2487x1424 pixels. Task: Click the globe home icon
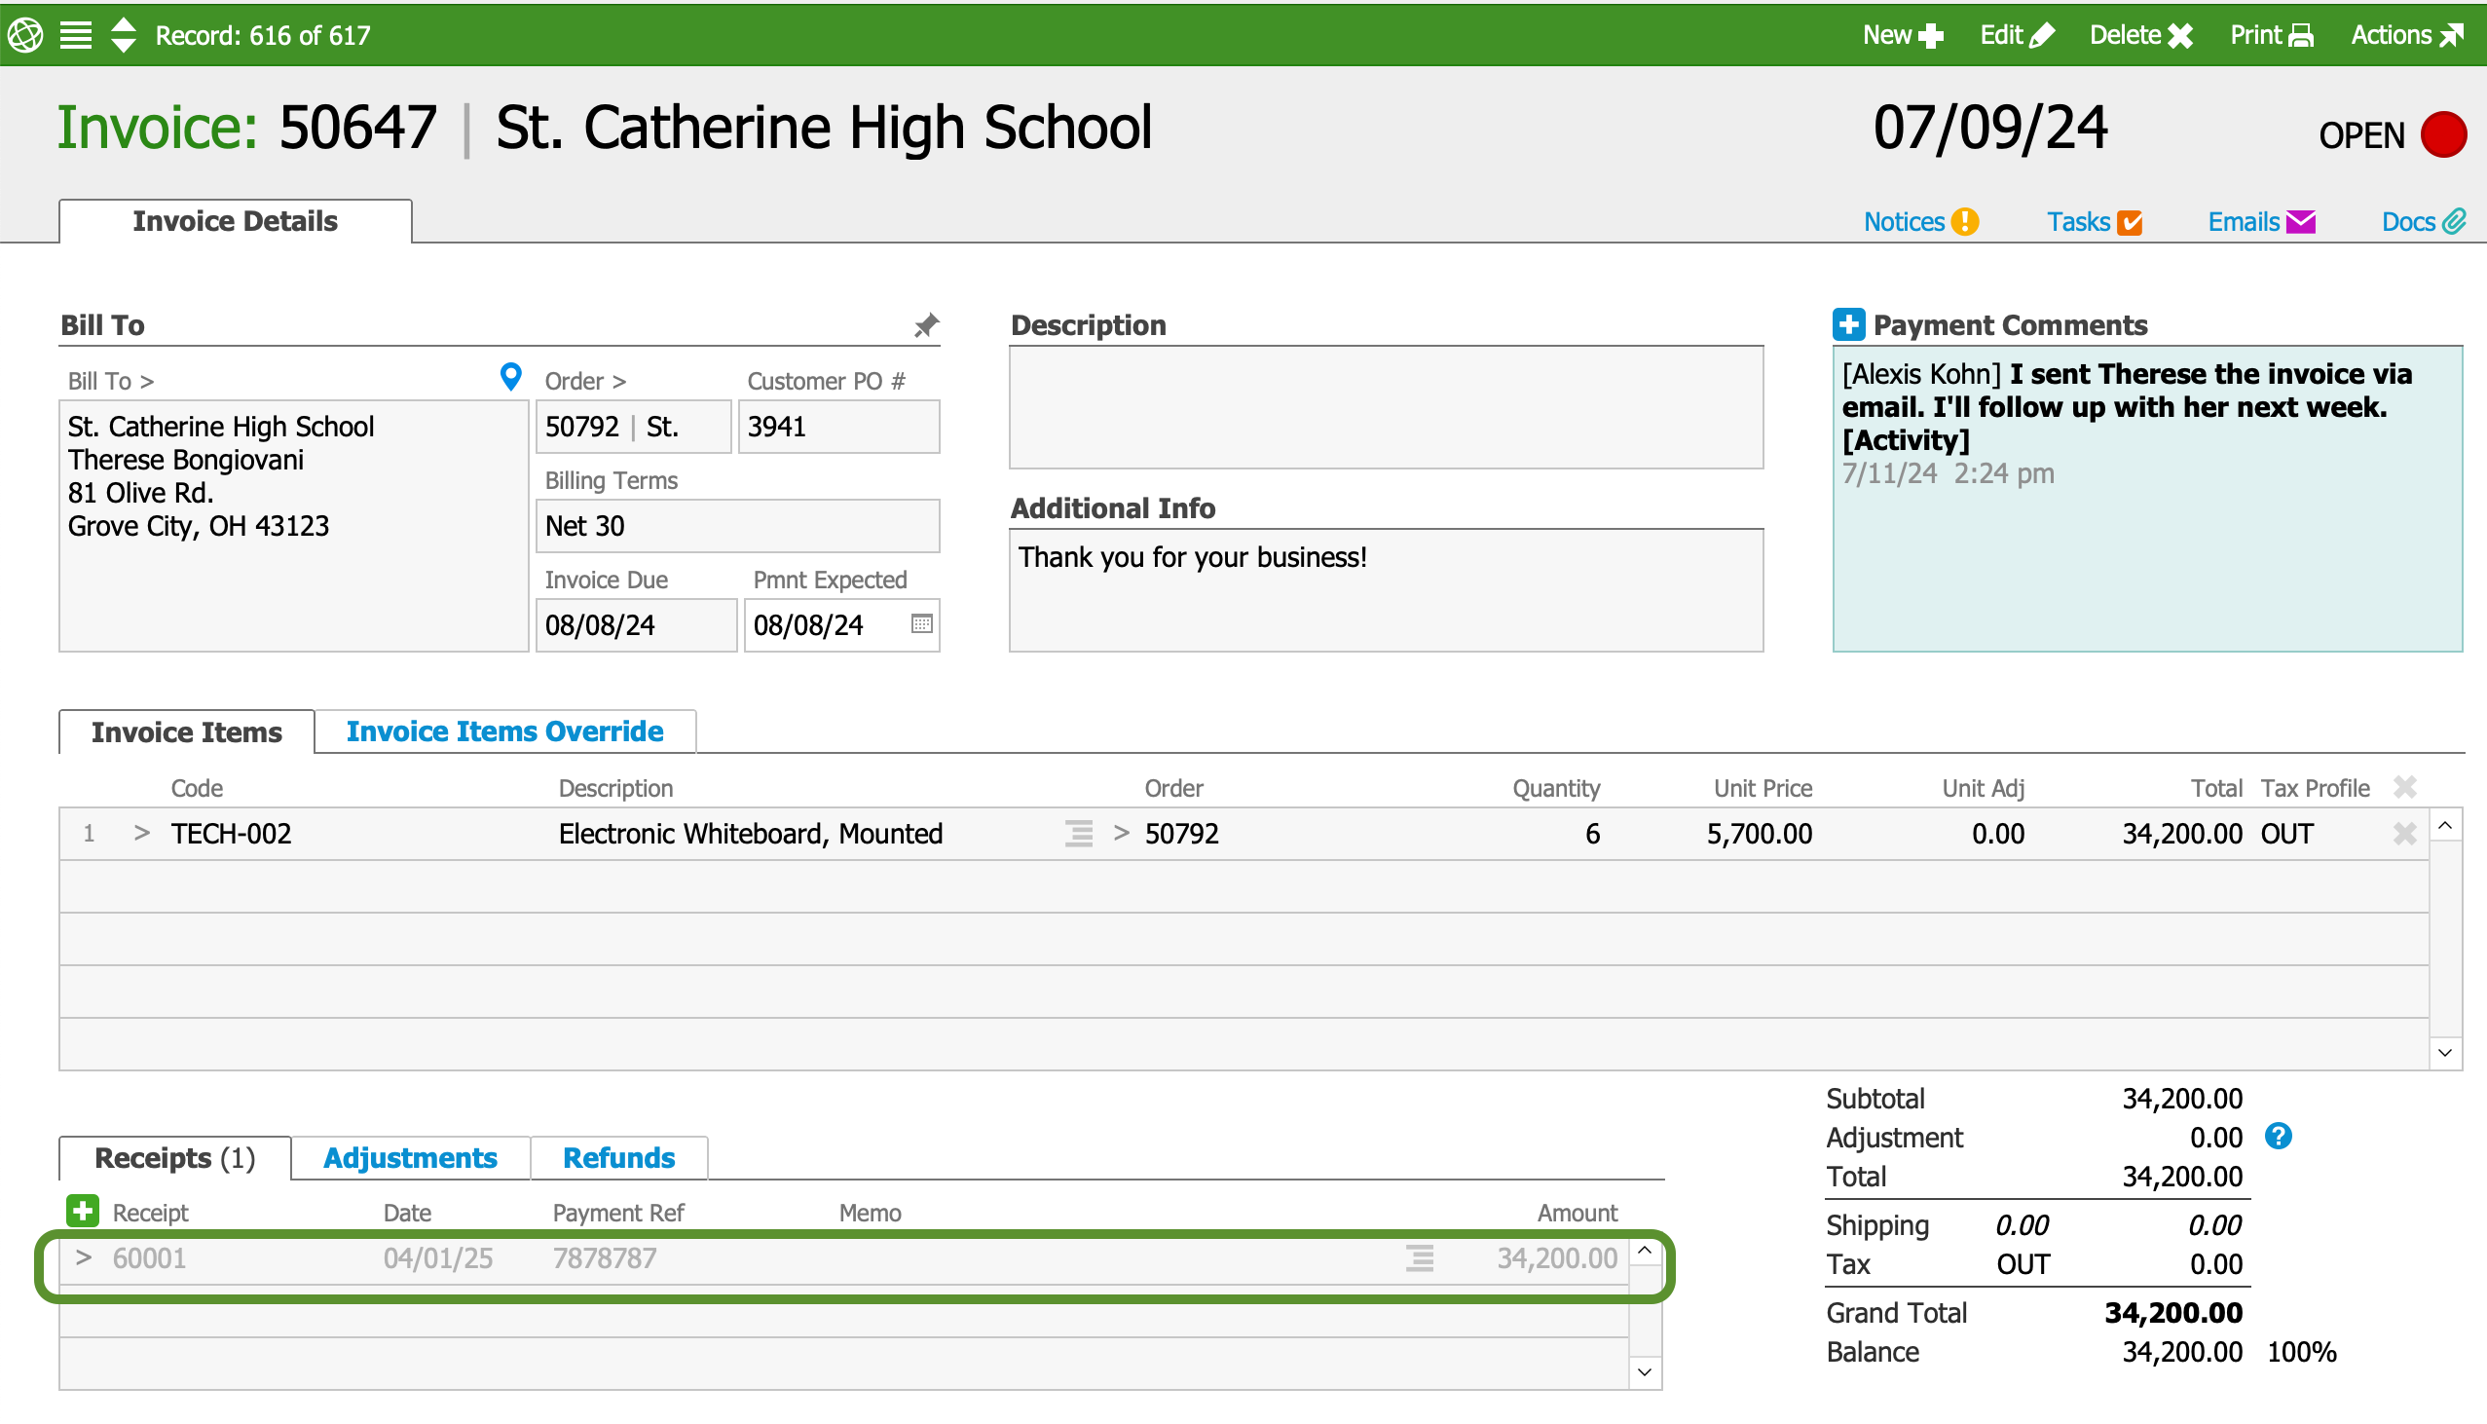pyautogui.click(x=25, y=35)
